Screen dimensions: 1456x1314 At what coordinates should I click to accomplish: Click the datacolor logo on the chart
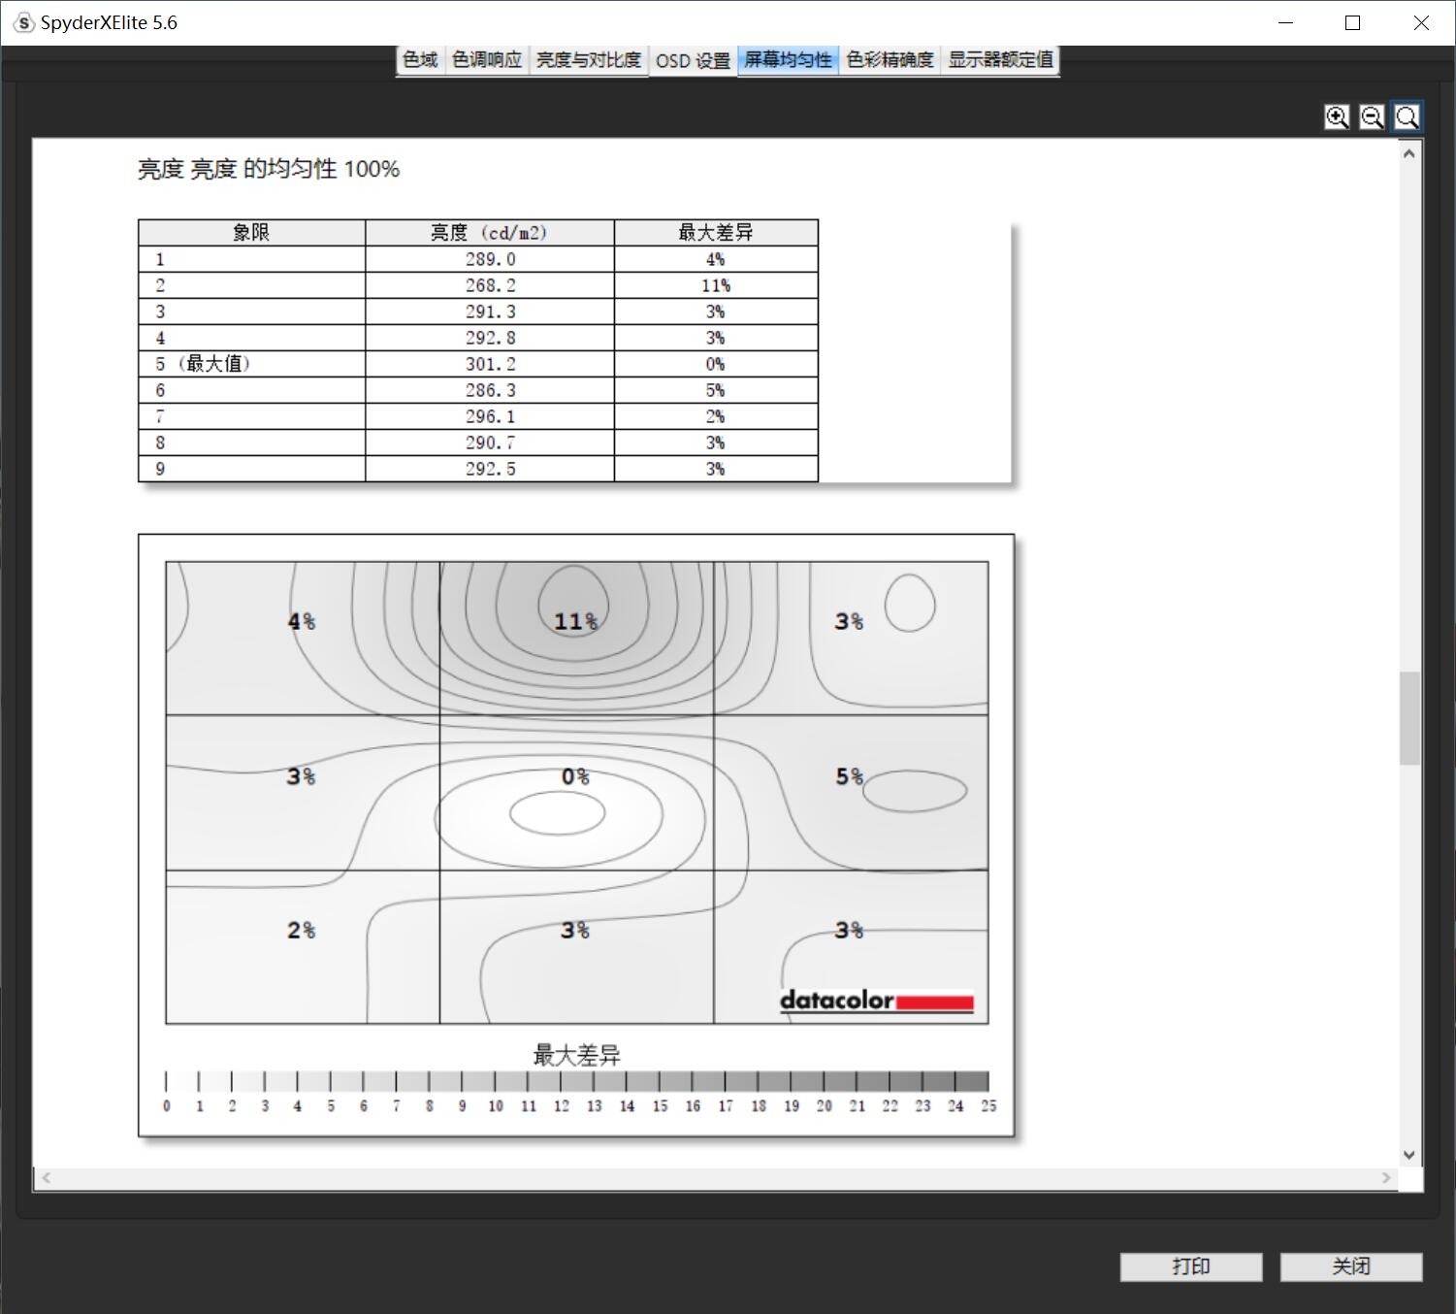point(876,1001)
